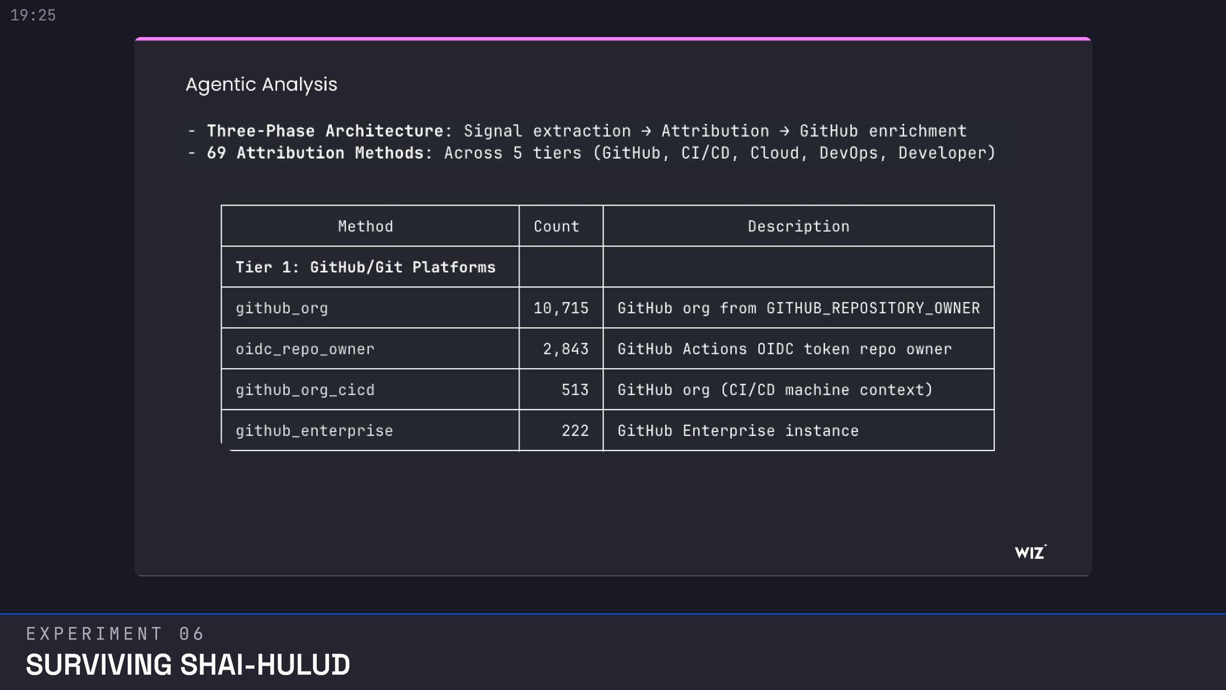Screen dimensions: 1226x690
Task: Click the Count column header
Action: pyautogui.click(x=556, y=226)
